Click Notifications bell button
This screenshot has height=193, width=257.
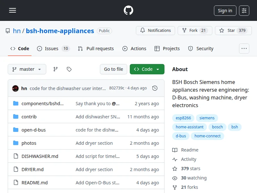tap(155, 31)
